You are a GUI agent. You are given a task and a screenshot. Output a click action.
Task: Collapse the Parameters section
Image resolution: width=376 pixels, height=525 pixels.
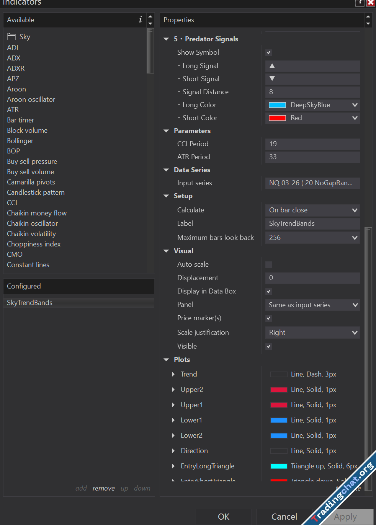tap(166, 131)
